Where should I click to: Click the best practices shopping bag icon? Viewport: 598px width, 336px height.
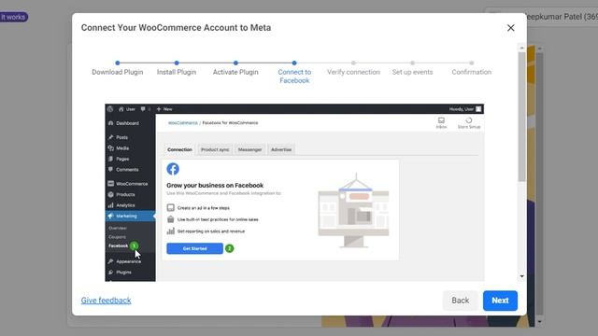click(170, 219)
